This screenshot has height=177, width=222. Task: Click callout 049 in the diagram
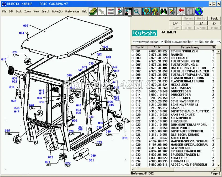(93, 155)
